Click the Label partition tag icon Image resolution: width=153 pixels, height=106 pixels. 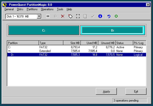(70, 16)
